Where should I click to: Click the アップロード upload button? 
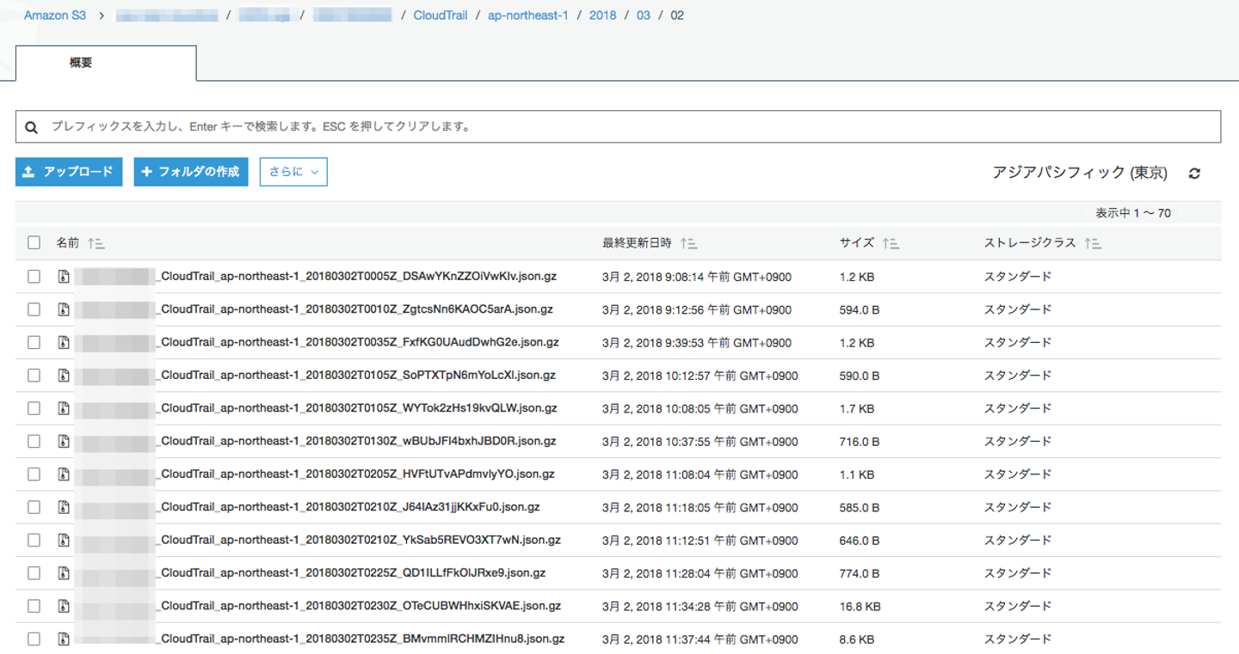coord(69,172)
